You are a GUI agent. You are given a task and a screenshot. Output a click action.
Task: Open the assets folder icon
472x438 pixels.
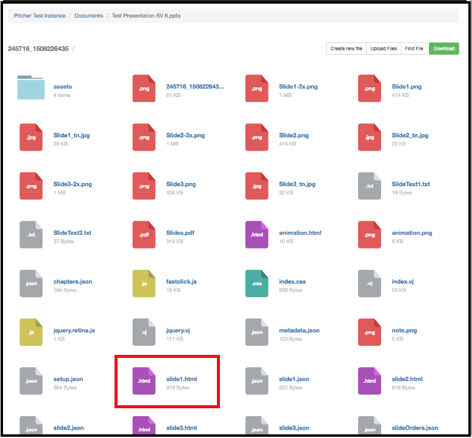point(31,87)
